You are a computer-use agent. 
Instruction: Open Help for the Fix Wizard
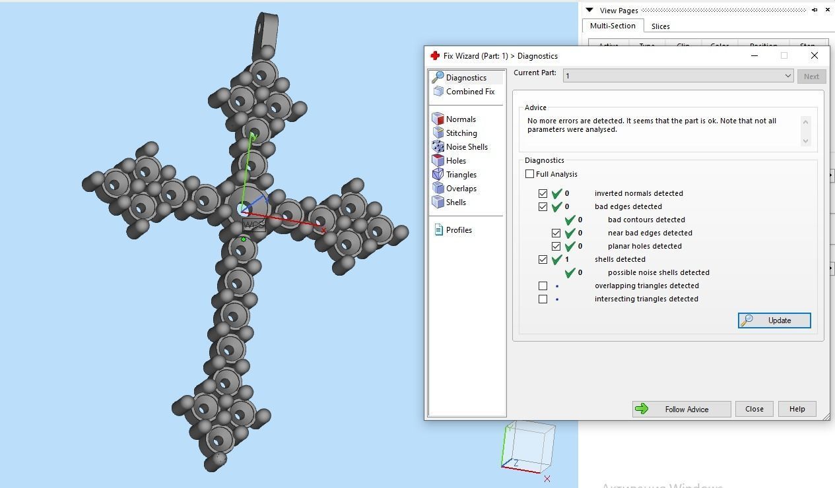(x=797, y=409)
